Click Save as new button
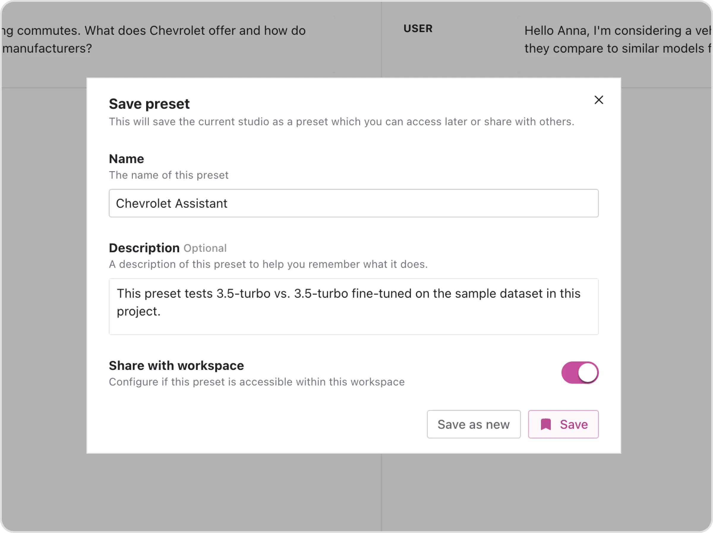Image resolution: width=713 pixels, height=533 pixels. click(473, 424)
